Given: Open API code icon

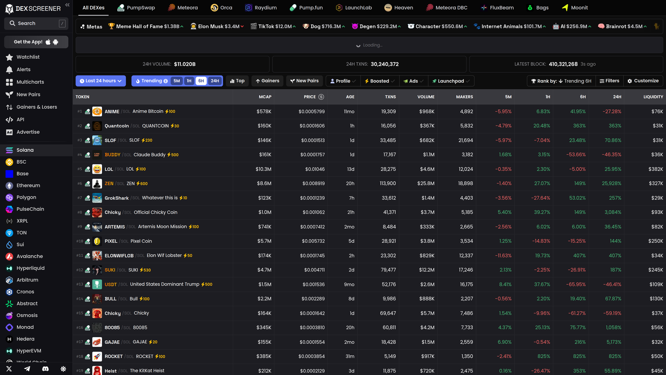Looking at the screenshot, I should (9, 120).
